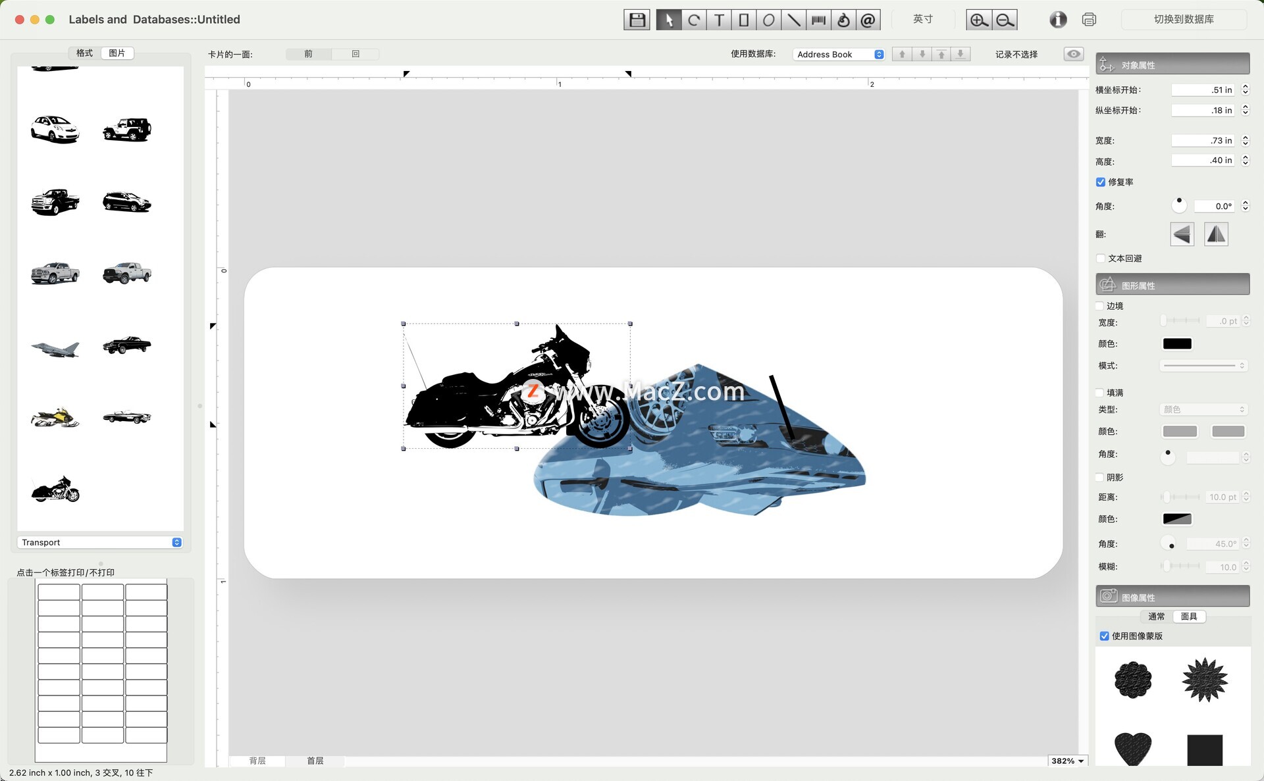
Task: Choose the heart mask shape
Action: tap(1133, 749)
